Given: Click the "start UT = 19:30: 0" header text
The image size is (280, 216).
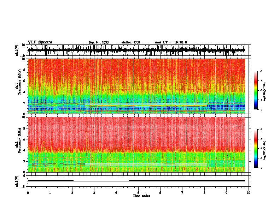Looking at the screenshot, I should coord(171,42).
